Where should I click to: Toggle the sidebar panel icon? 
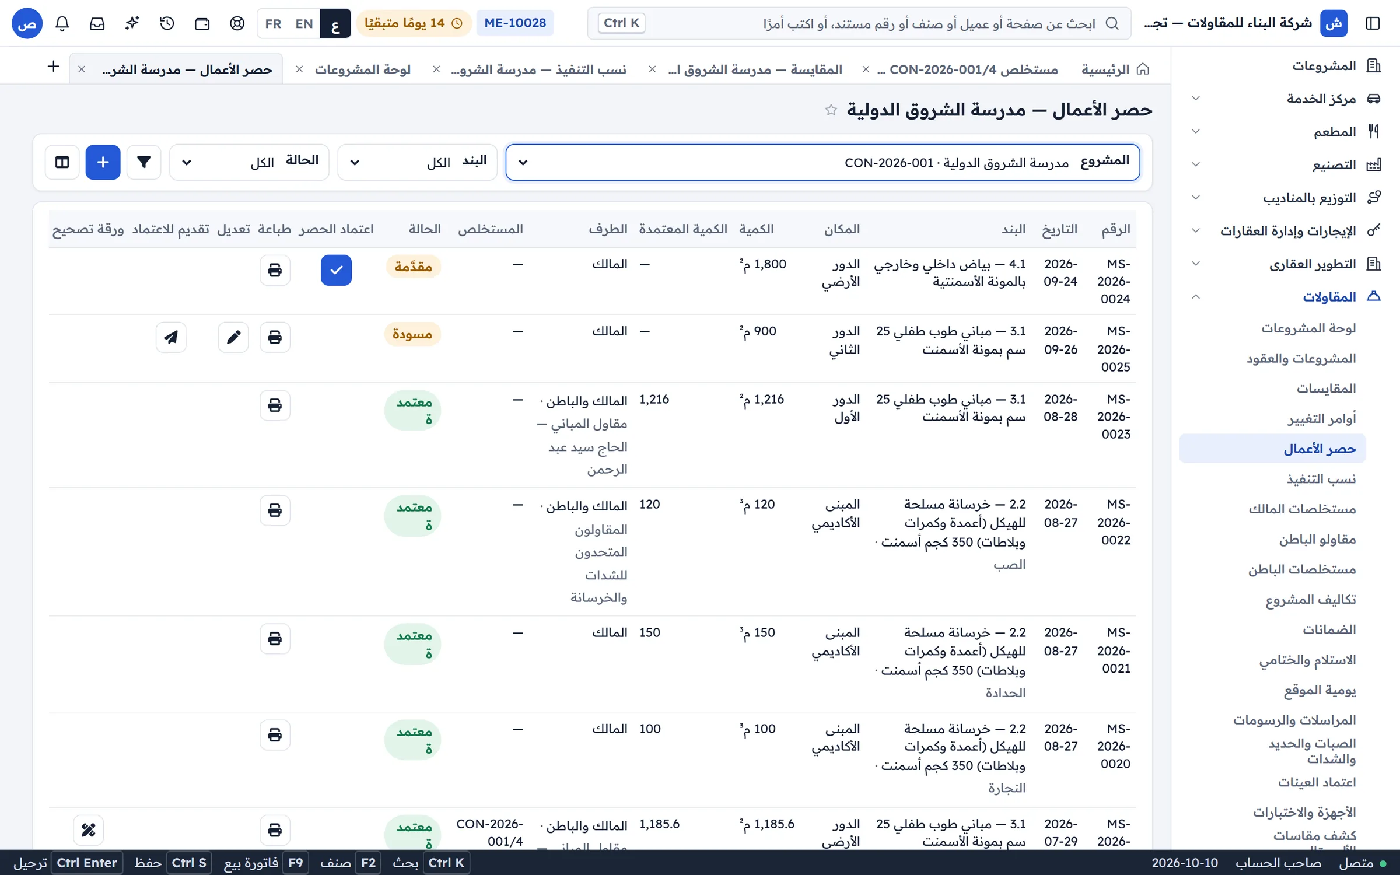coord(1373,23)
